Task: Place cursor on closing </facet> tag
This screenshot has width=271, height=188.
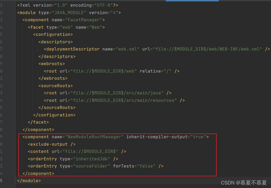Action: pyautogui.click(x=38, y=122)
